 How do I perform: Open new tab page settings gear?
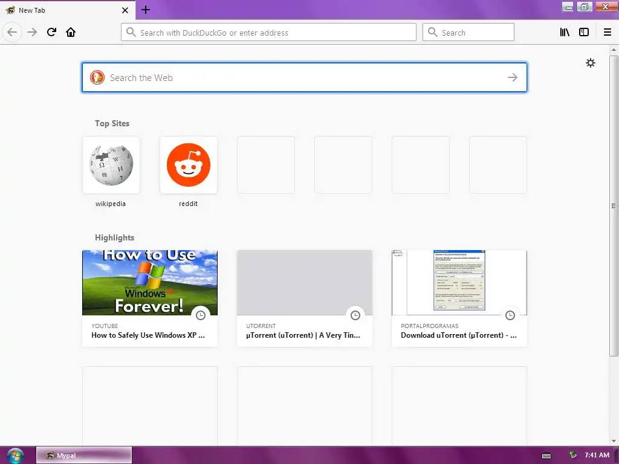pos(591,63)
